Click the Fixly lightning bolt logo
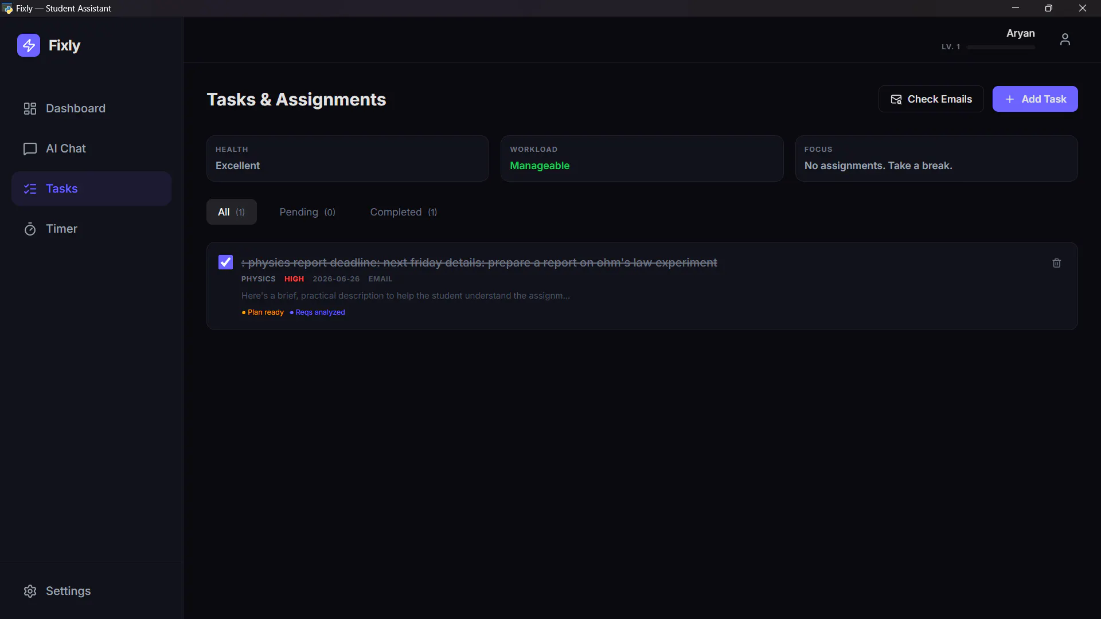1101x619 pixels. [x=29, y=45]
